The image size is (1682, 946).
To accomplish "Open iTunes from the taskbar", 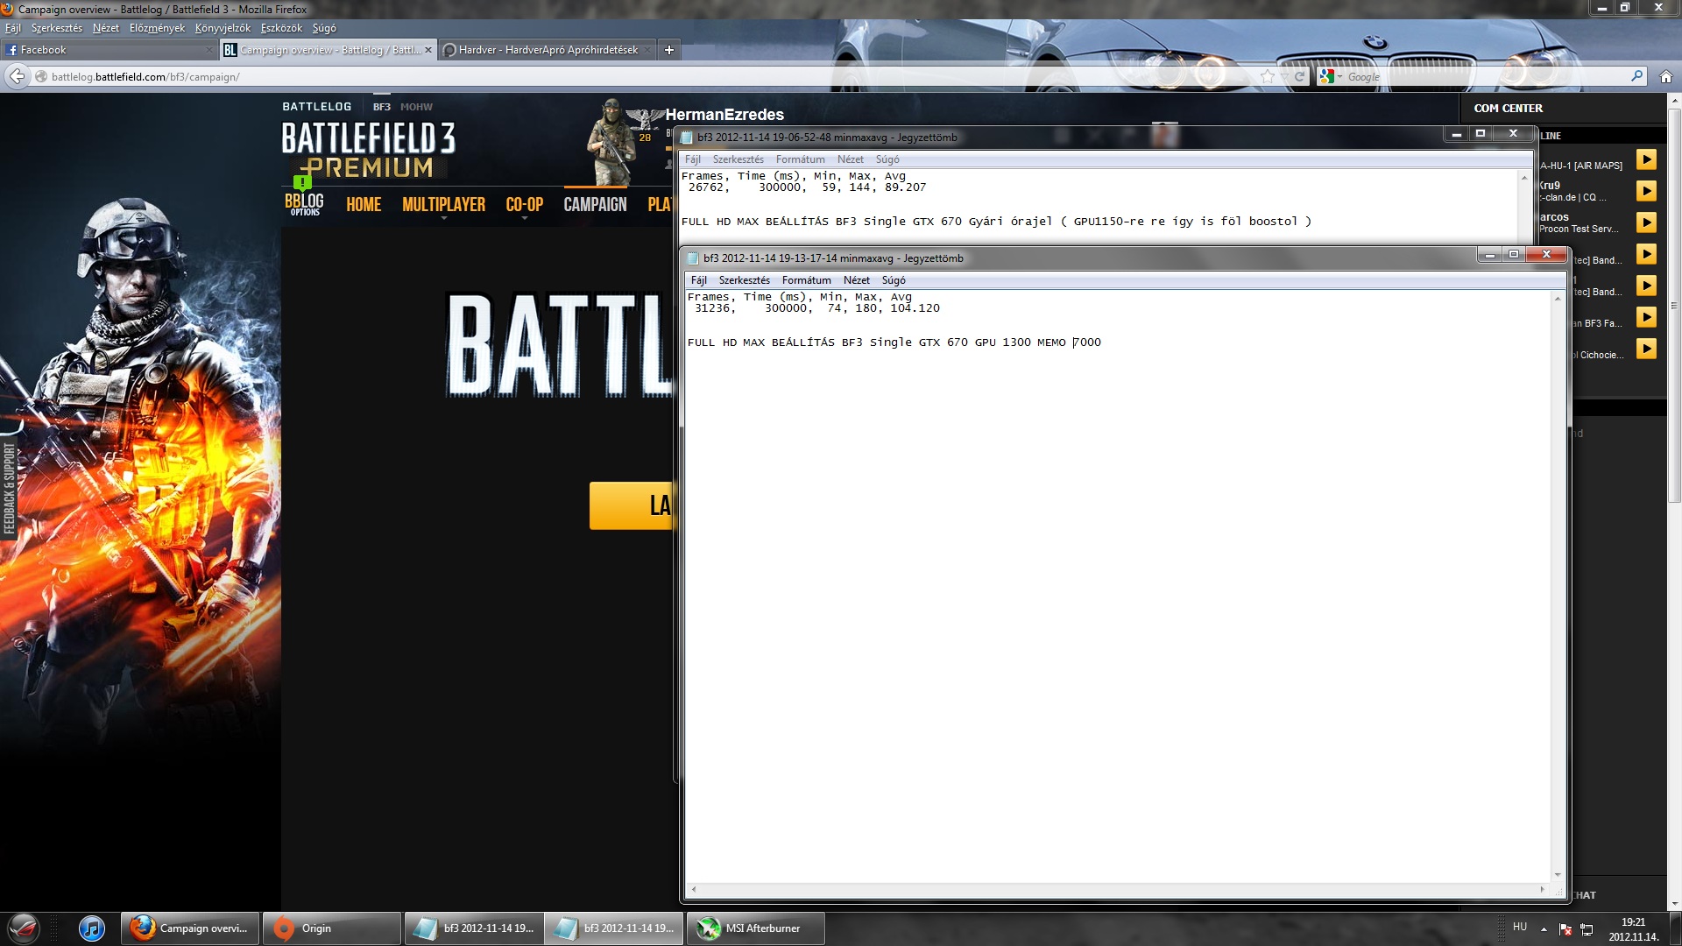I will 91,928.
